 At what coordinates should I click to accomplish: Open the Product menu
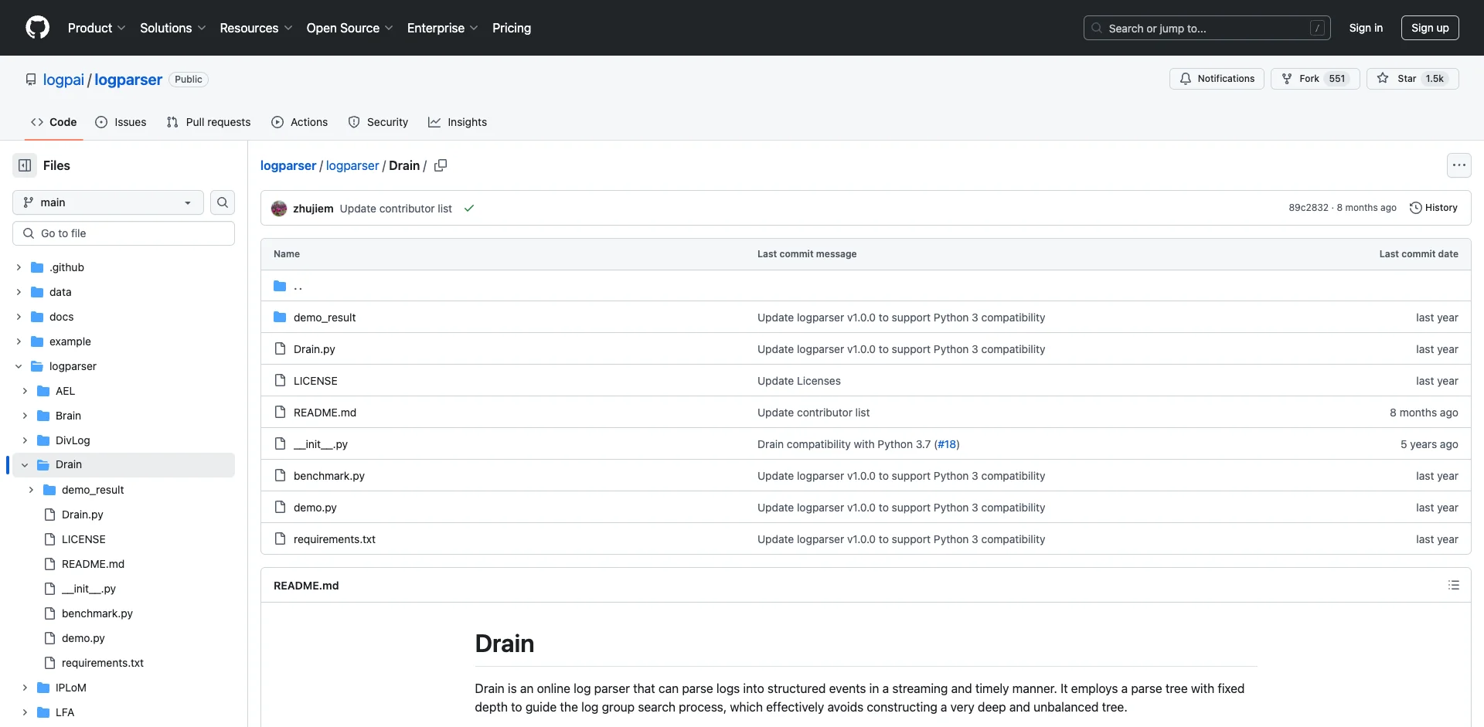(x=97, y=28)
